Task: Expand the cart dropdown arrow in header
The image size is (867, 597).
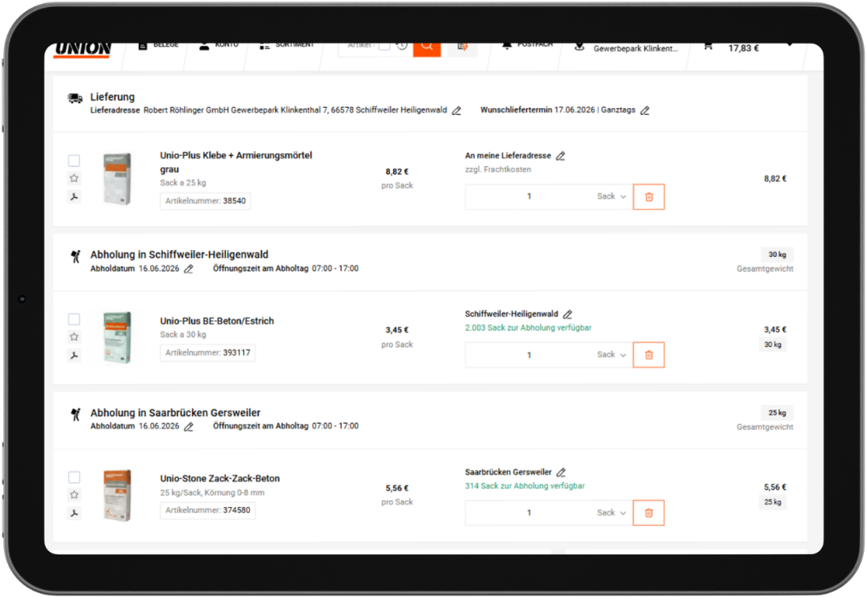Action: [790, 45]
